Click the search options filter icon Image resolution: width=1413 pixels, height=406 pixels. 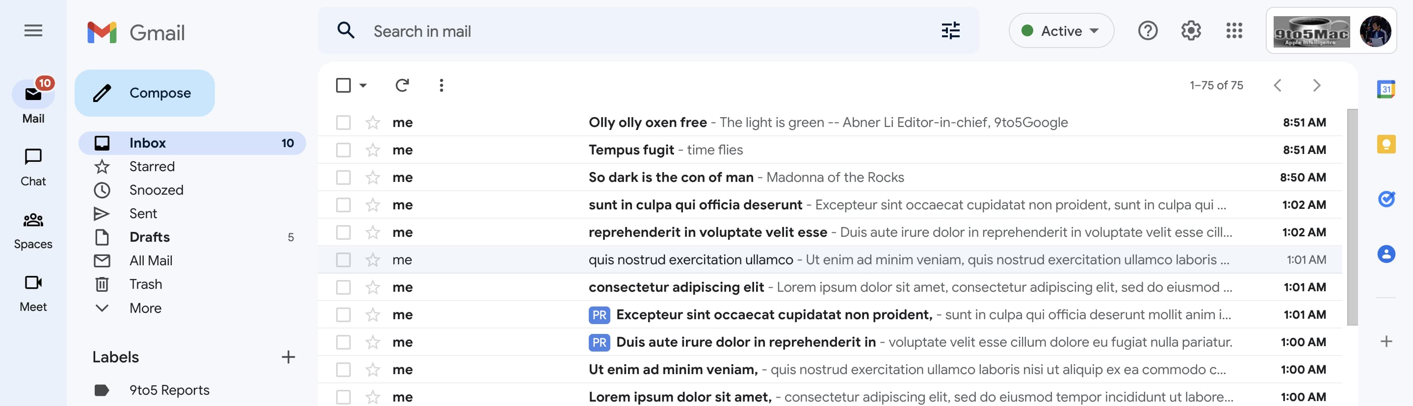tap(950, 31)
